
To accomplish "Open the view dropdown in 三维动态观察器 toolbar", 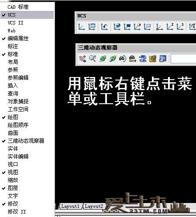I will tap(183, 59).
